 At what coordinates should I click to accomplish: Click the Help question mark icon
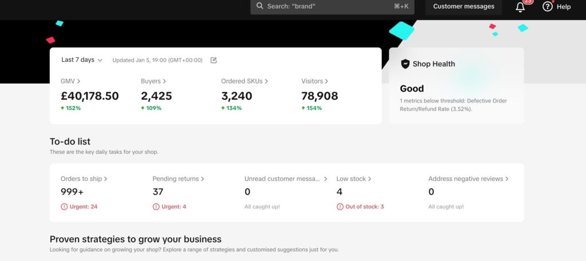tap(548, 7)
